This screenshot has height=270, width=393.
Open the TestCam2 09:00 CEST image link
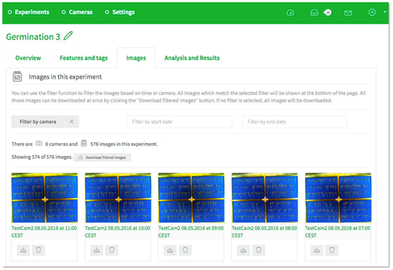[190, 232]
